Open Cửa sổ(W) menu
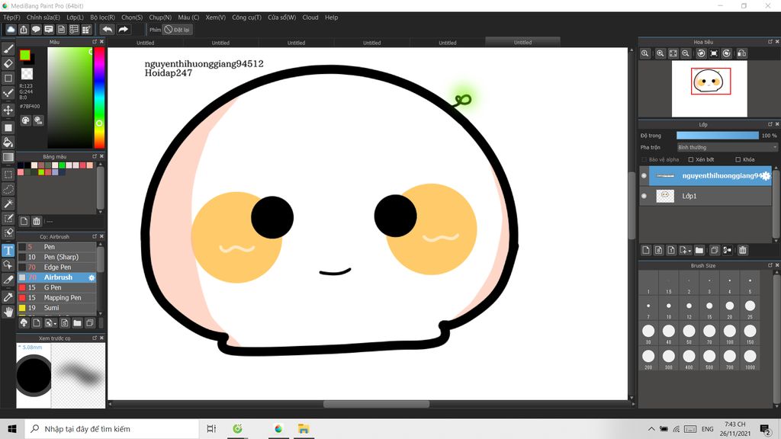 pos(282,18)
